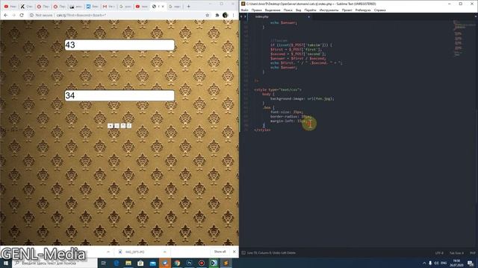The height and width of the screenshot is (268, 478).
Task: Open the Chrome profile avatar
Action: pos(226,15)
